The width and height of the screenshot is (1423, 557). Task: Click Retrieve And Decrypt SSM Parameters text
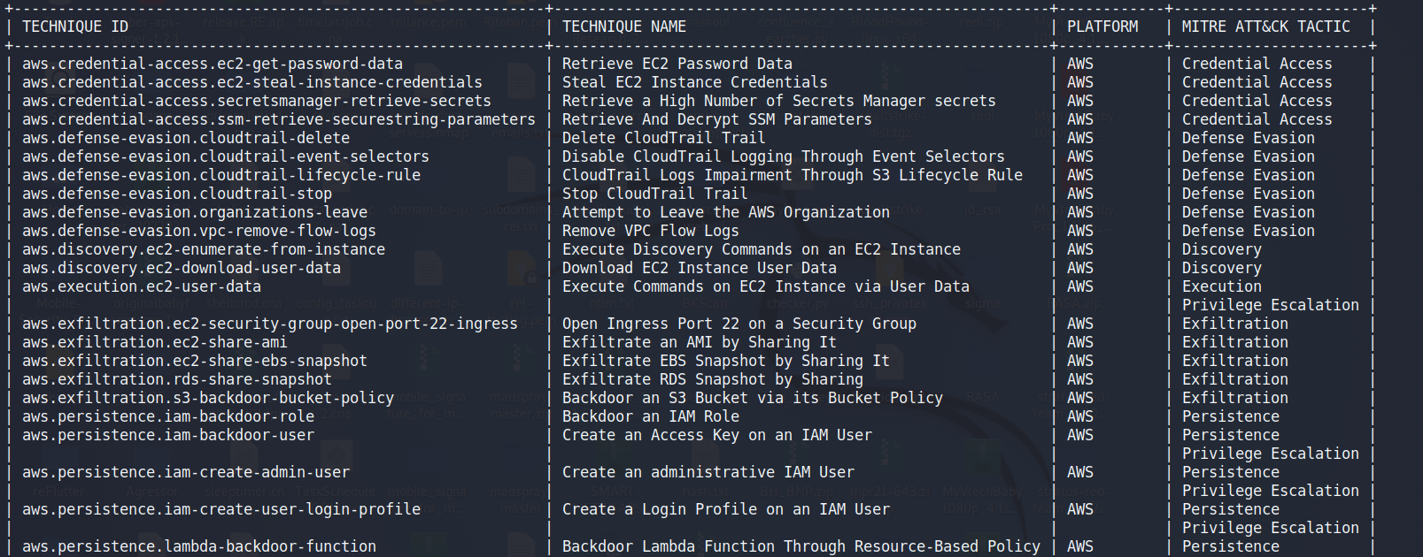[717, 119]
